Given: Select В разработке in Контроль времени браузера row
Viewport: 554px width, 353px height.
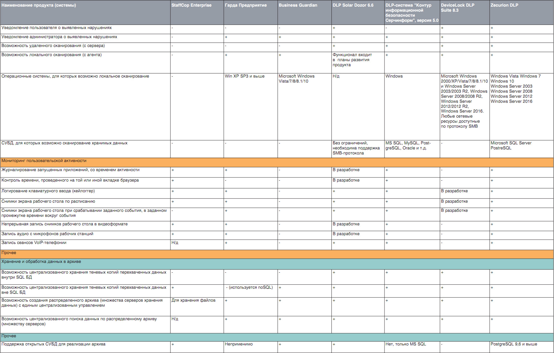Looking at the screenshot, I should (x=358, y=183).
